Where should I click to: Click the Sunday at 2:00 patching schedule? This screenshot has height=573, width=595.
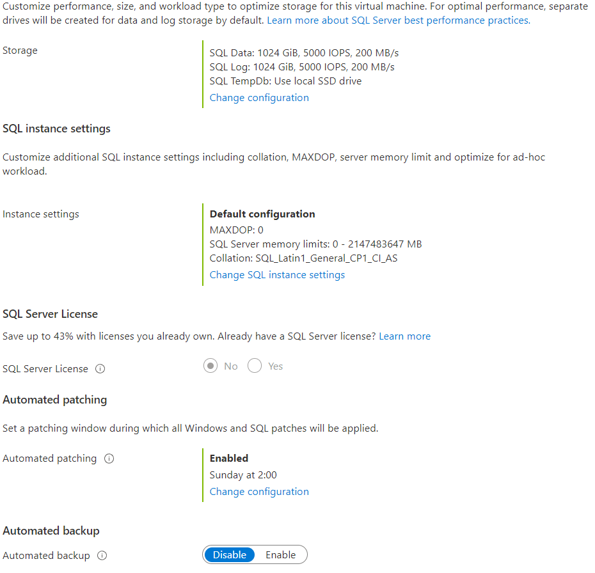[243, 475]
